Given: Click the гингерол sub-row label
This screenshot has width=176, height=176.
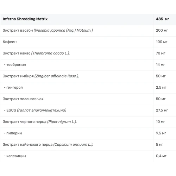Looking at the screenshot, I should click(x=13, y=88).
